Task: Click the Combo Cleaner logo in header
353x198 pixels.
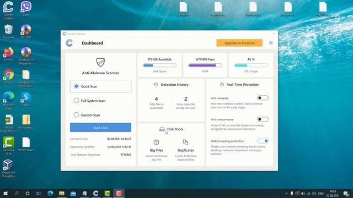Action: [x=69, y=43]
